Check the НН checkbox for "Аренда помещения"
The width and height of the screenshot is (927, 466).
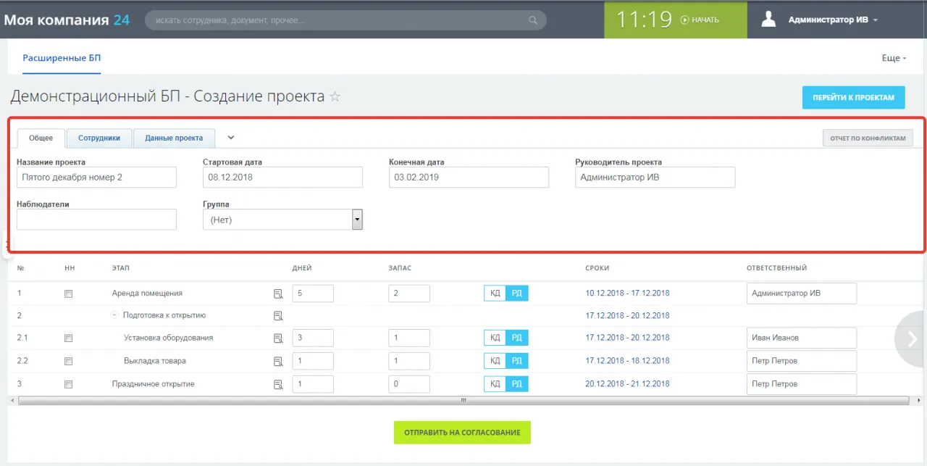(x=69, y=293)
